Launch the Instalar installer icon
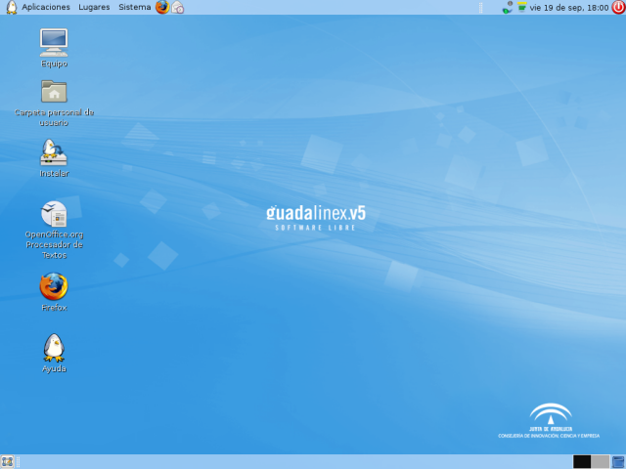This screenshot has height=469, width=626. [x=54, y=151]
